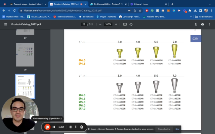This screenshot has height=134, width=215.
Task: Click the Stop sharing button
Action: click(x=164, y=129)
